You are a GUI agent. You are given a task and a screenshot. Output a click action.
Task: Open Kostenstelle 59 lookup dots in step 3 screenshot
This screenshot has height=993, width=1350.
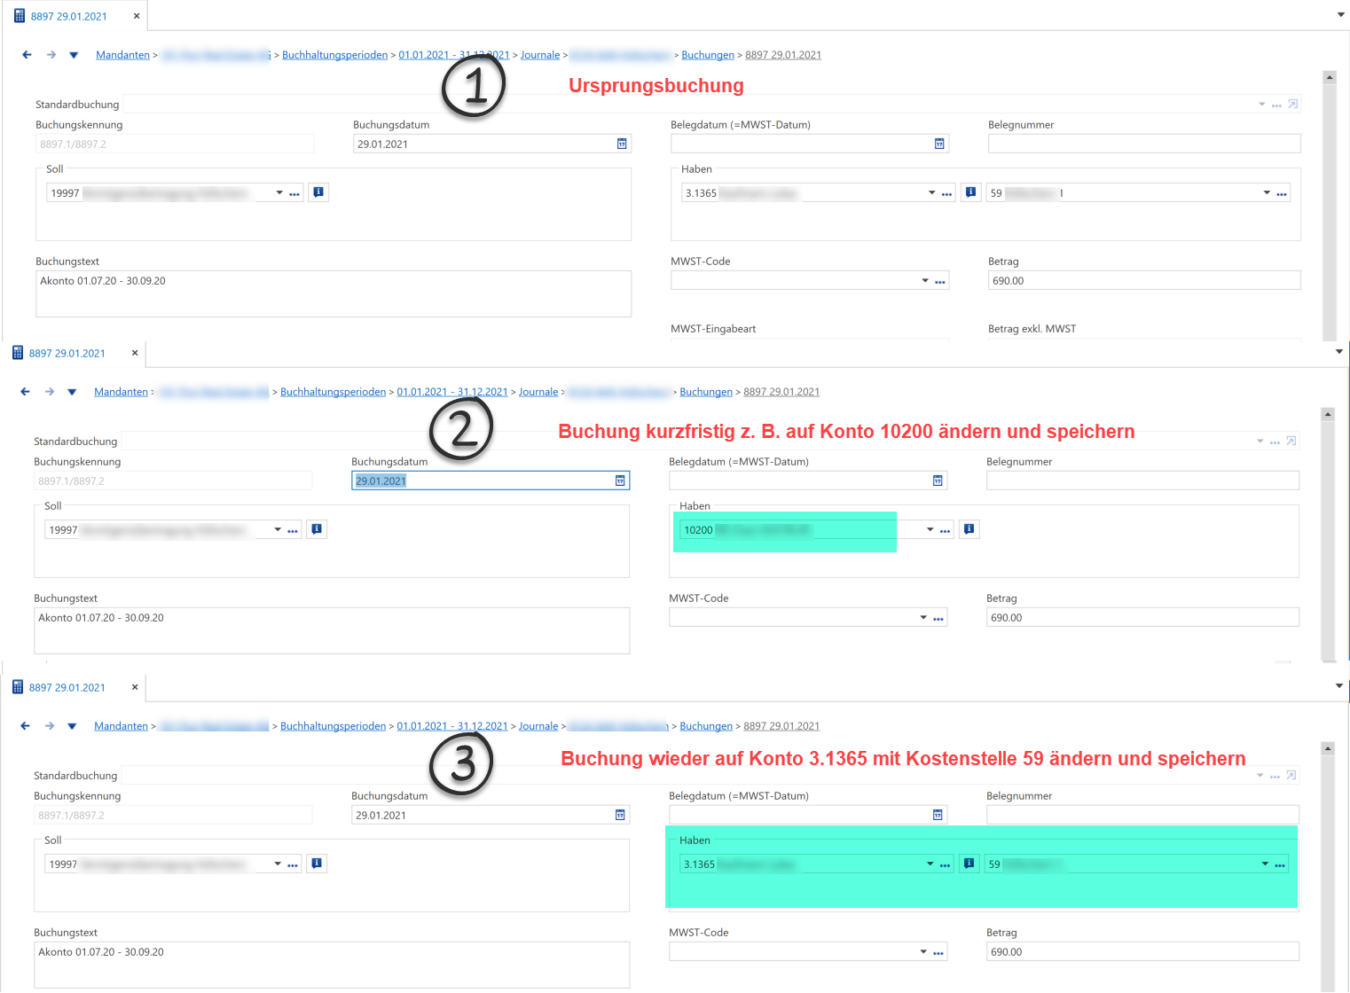[x=1280, y=864]
